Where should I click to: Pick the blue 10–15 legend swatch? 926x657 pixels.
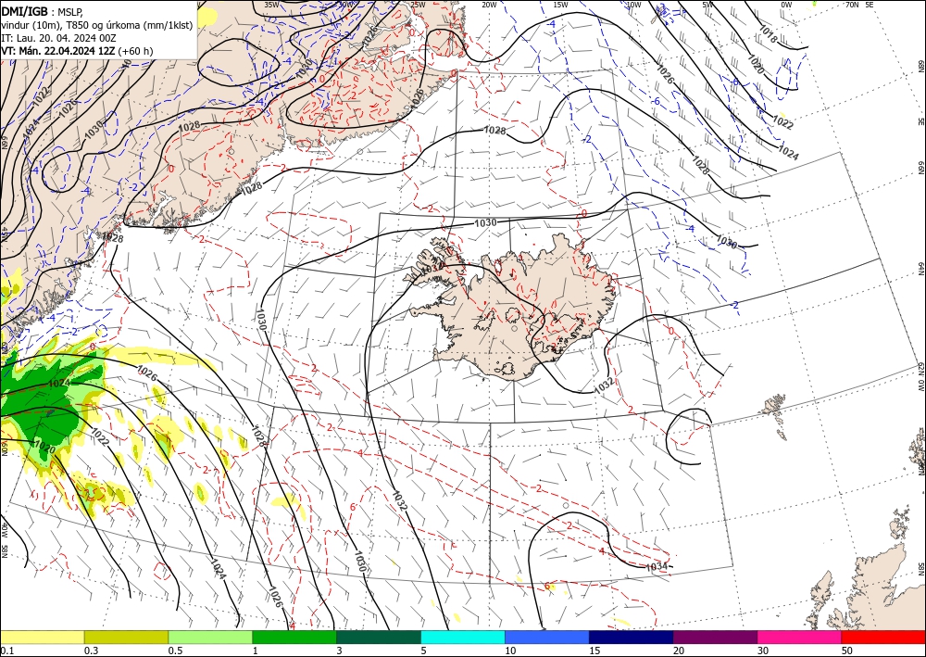pyautogui.click(x=547, y=637)
